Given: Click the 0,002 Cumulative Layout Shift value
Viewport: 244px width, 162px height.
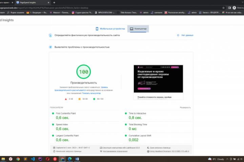Looking at the screenshot, I should pos(134,140).
